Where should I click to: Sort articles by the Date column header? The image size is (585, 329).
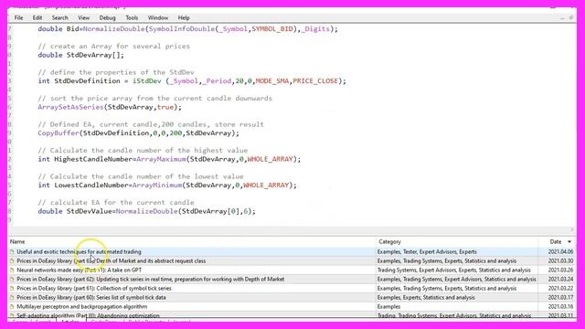(x=557, y=241)
